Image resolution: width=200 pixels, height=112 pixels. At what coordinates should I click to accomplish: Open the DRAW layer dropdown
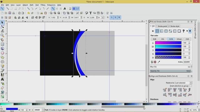[x=39, y=110]
